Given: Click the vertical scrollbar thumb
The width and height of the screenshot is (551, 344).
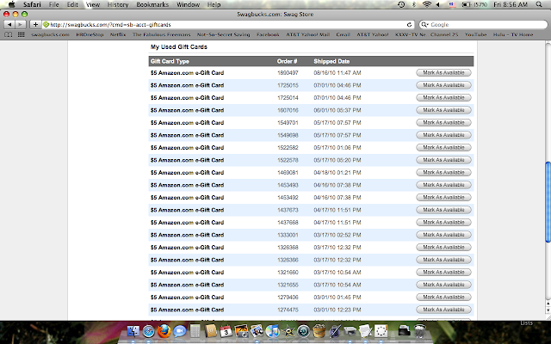Looking at the screenshot, I should coord(548,202).
